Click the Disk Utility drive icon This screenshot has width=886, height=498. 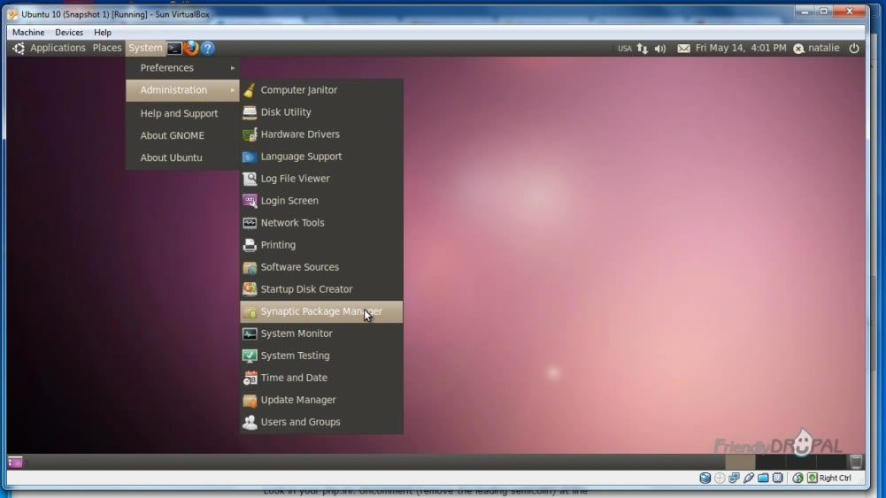tap(250, 111)
